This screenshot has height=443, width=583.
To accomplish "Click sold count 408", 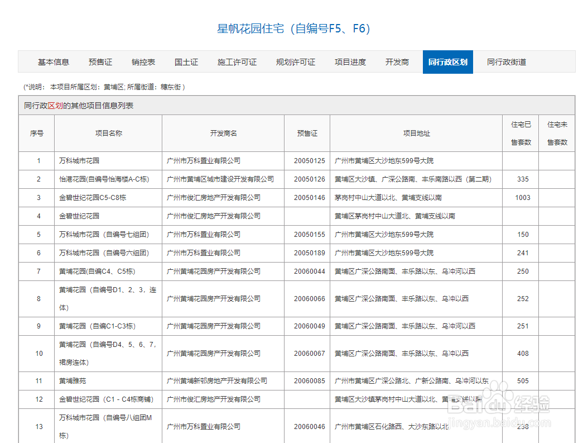I will pos(523,353).
